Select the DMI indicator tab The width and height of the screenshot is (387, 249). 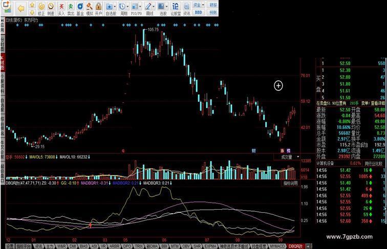pos(73,246)
